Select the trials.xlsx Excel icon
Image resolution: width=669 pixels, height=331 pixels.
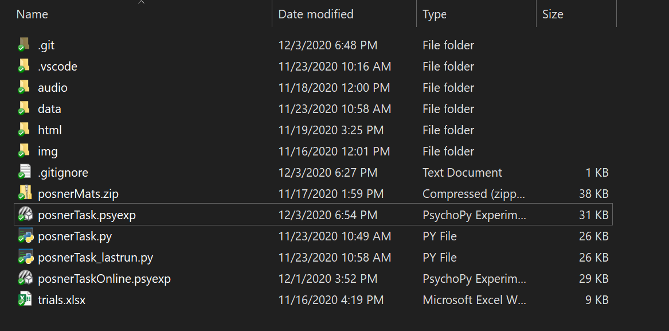(x=24, y=299)
